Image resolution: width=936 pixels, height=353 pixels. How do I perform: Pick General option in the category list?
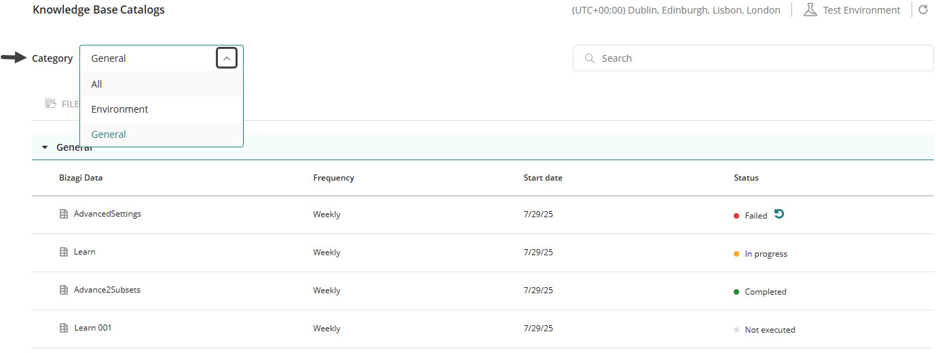[x=109, y=134]
